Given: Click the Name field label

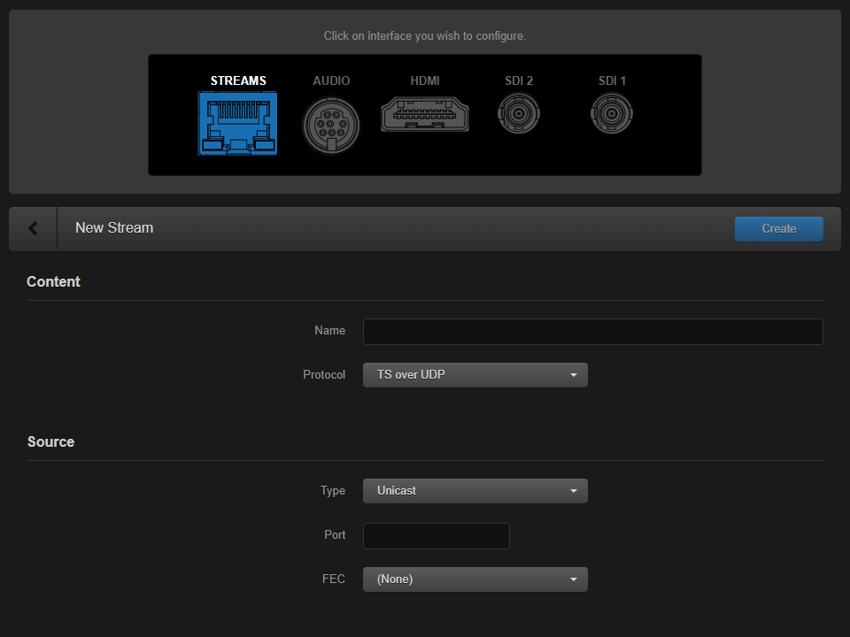Looking at the screenshot, I should (x=329, y=331).
